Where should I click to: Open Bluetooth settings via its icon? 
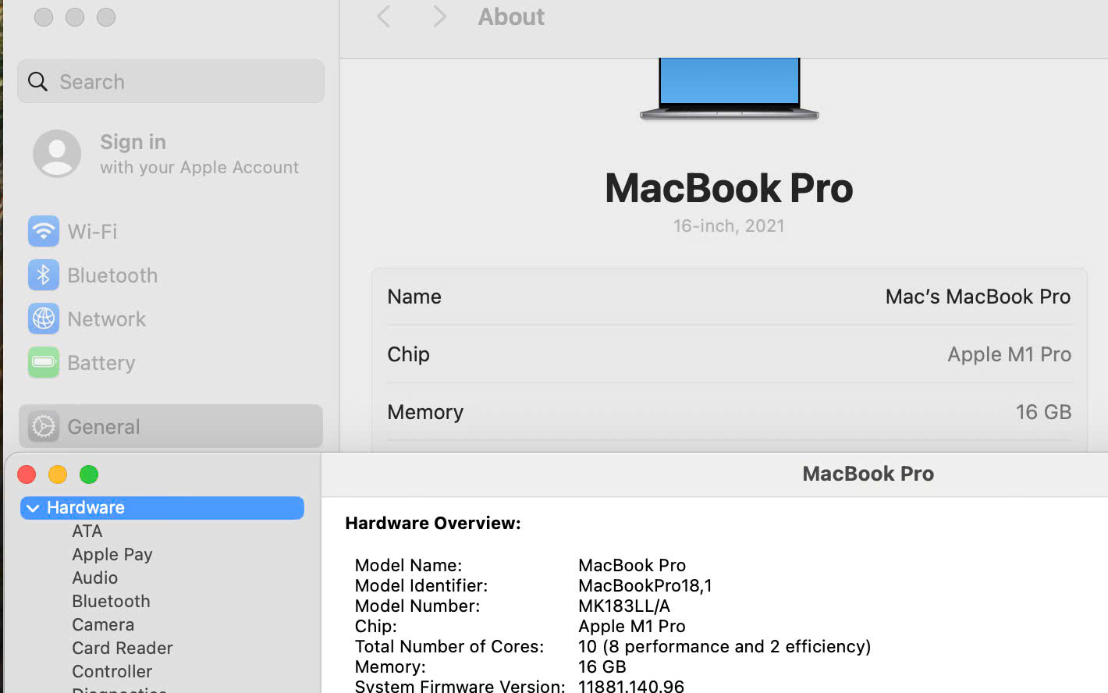coord(44,275)
